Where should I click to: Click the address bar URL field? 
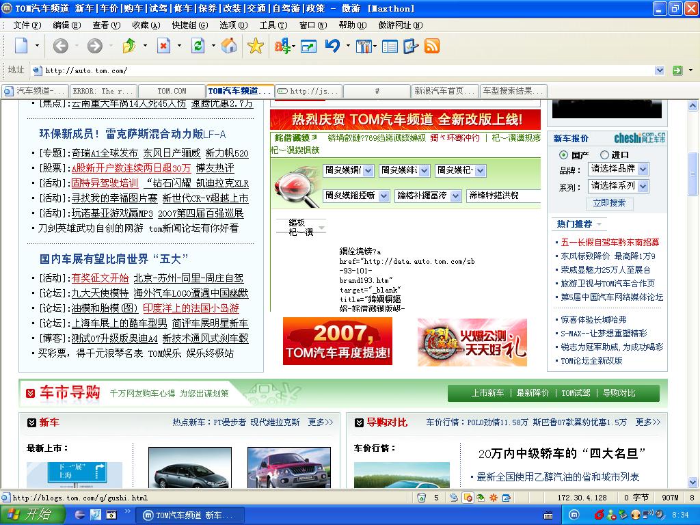pyautogui.click(x=348, y=70)
